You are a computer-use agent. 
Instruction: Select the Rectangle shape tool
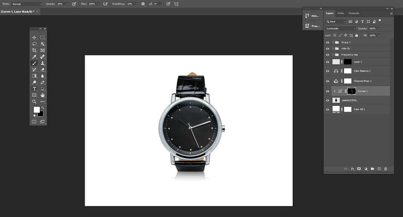tap(34, 95)
